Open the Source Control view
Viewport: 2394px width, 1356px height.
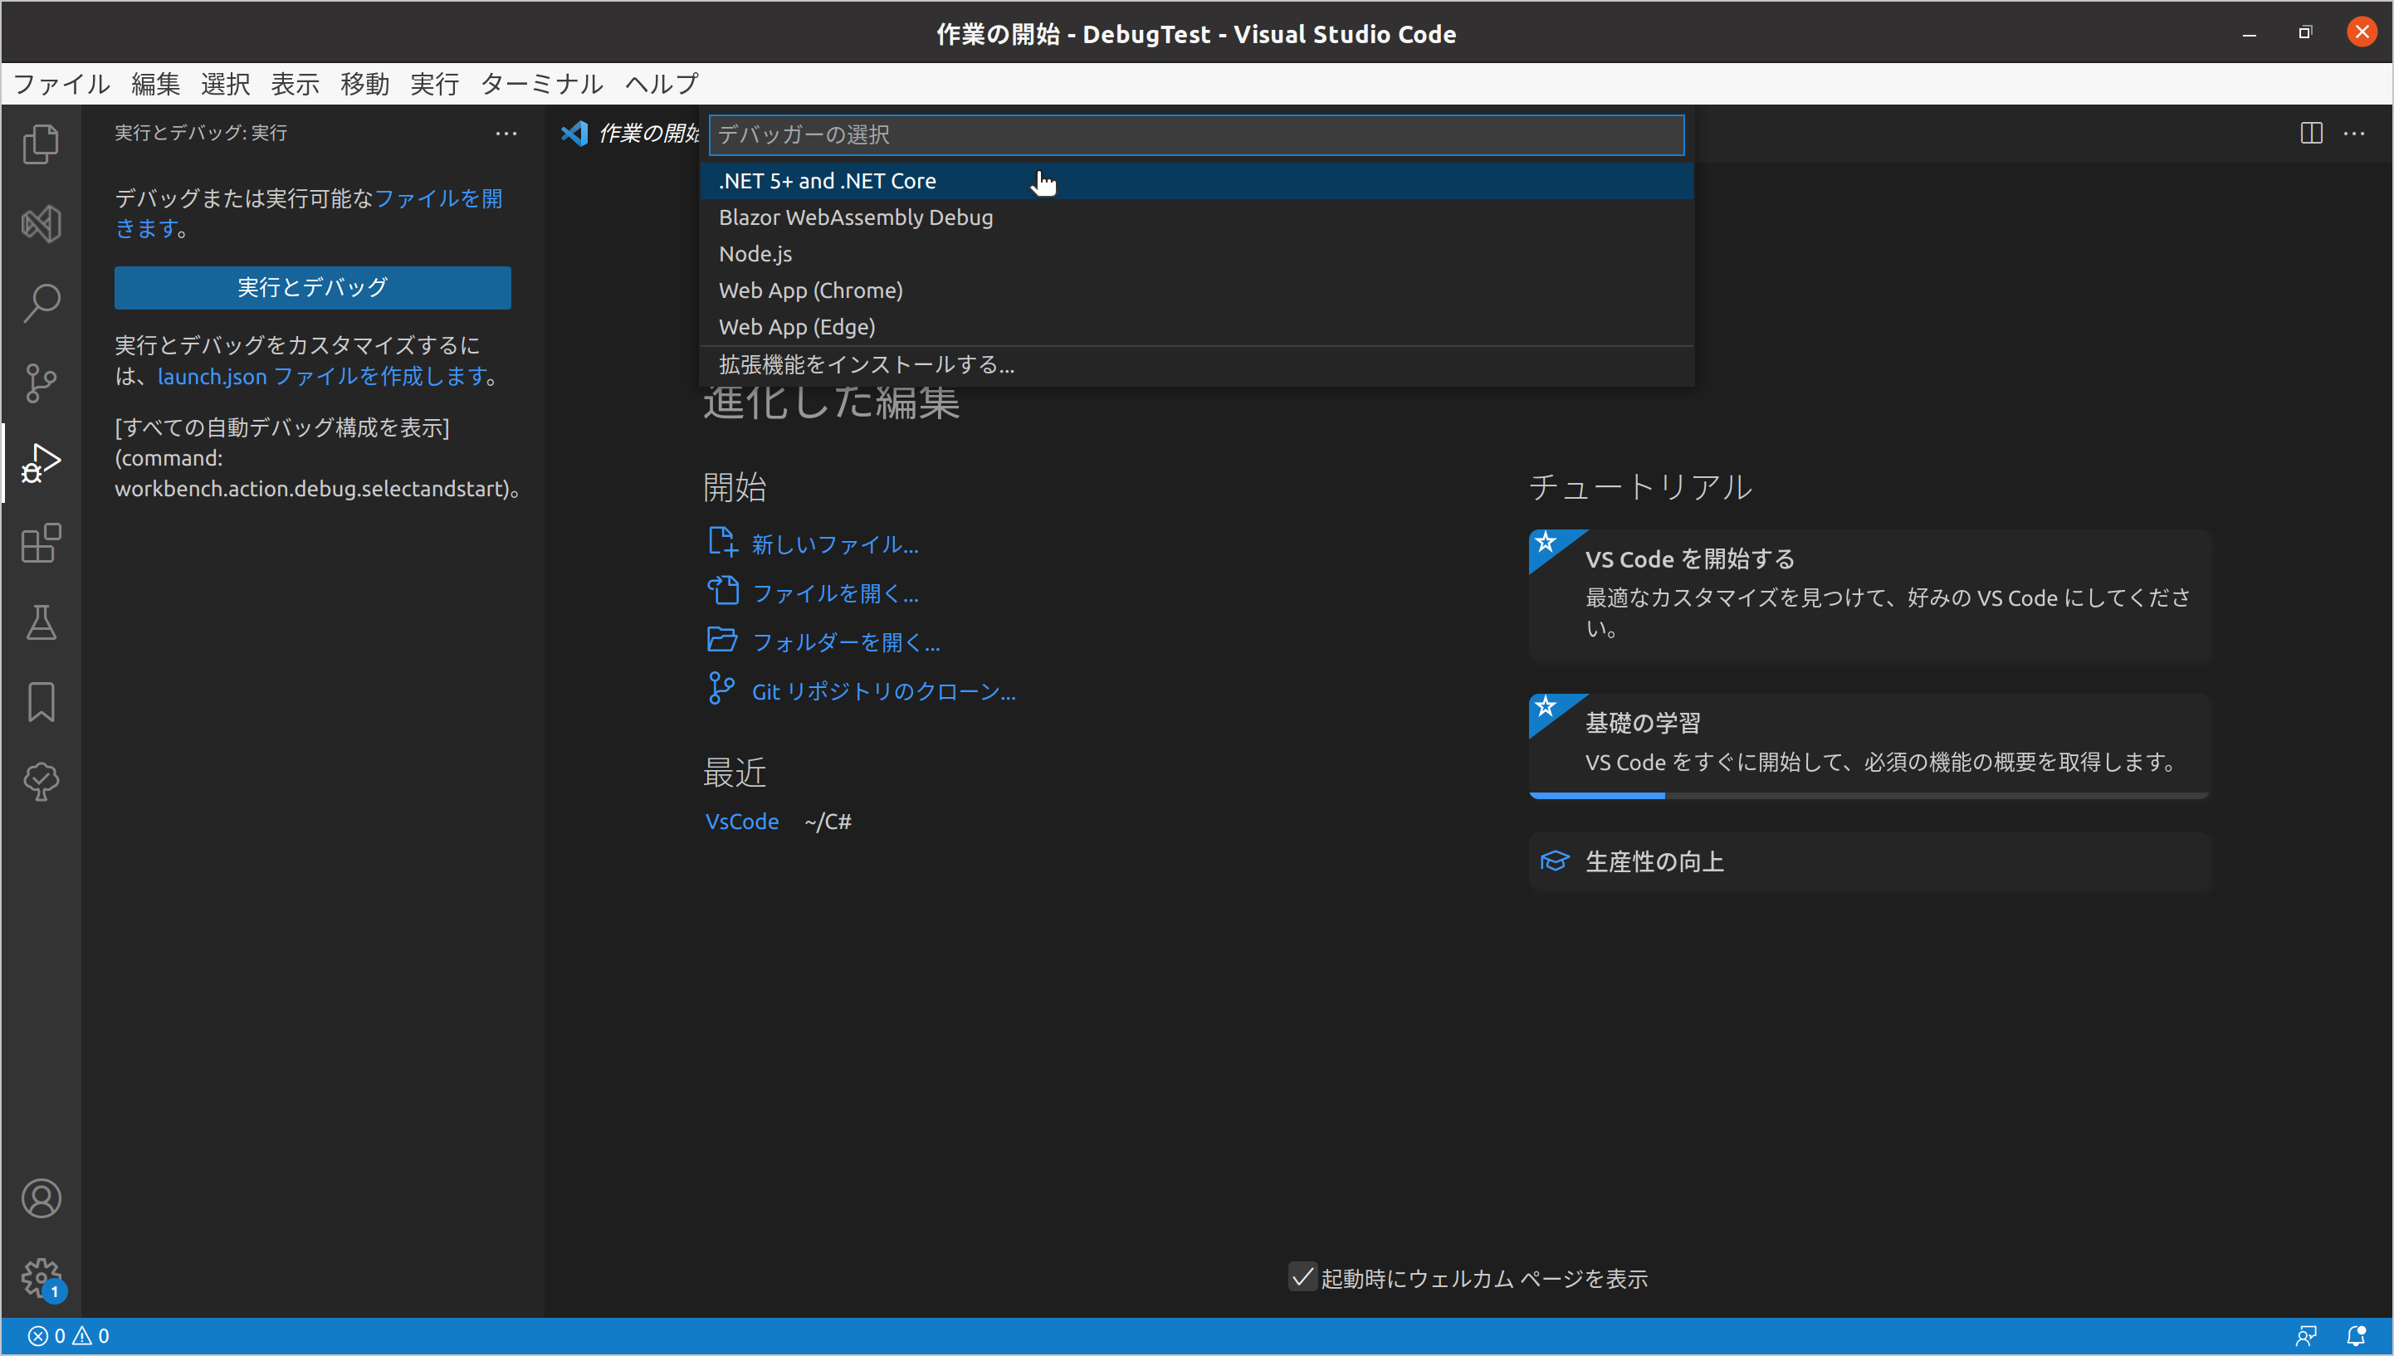[40, 382]
